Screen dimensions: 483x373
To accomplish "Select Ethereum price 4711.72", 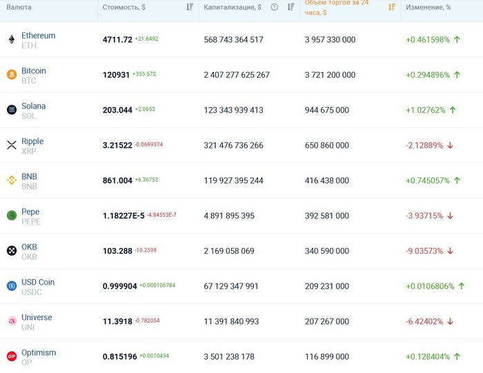I will click(117, 39).
